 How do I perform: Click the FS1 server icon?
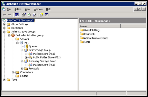(22, 43)
